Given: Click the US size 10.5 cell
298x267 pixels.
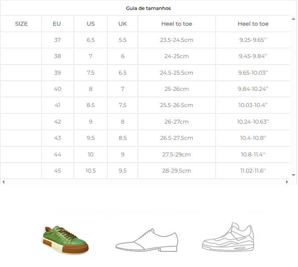Looking at the screenshot, I should [91, 171].
